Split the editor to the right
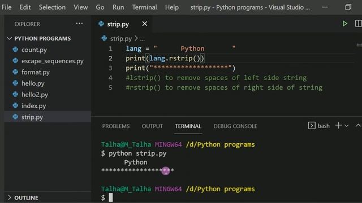Image resolution: width=362 pixels, height=203 pixels. click(x=358, y=24)
